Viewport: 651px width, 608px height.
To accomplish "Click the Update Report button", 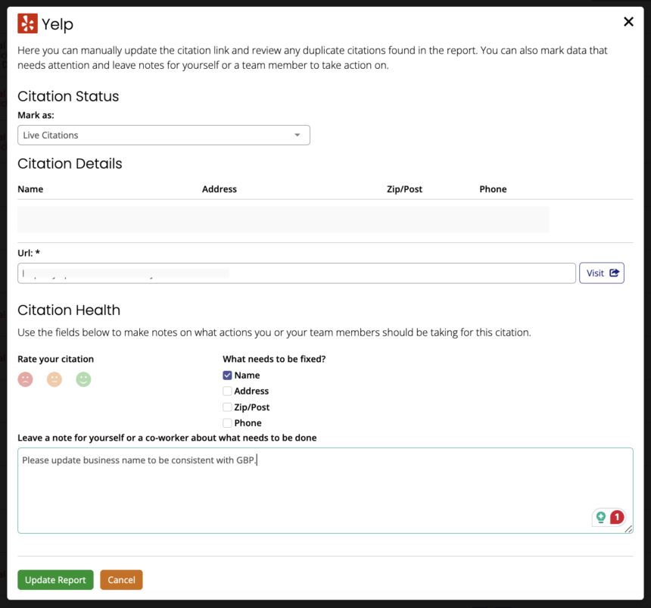I will (x=55, y=579).
